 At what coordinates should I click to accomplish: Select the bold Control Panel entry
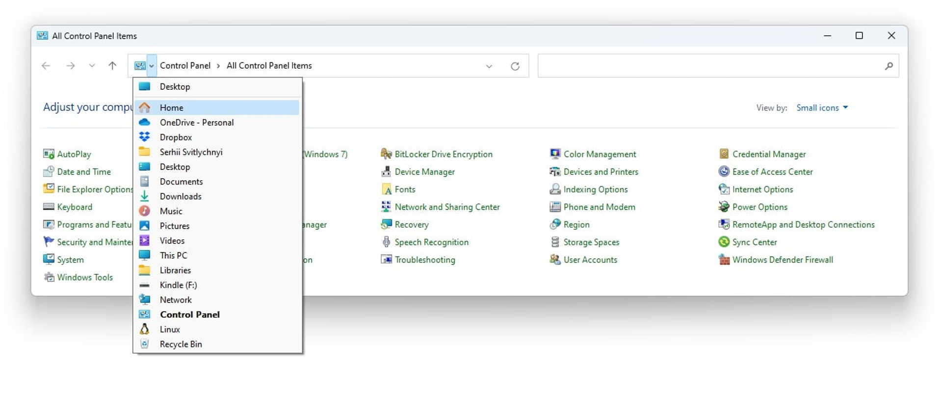click(217, 315)
